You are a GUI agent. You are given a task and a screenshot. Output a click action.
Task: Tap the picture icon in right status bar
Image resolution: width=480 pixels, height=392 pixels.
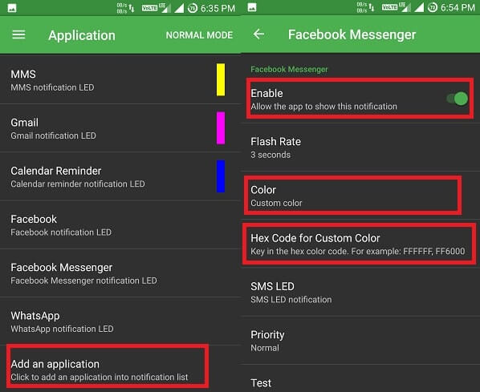252,7
